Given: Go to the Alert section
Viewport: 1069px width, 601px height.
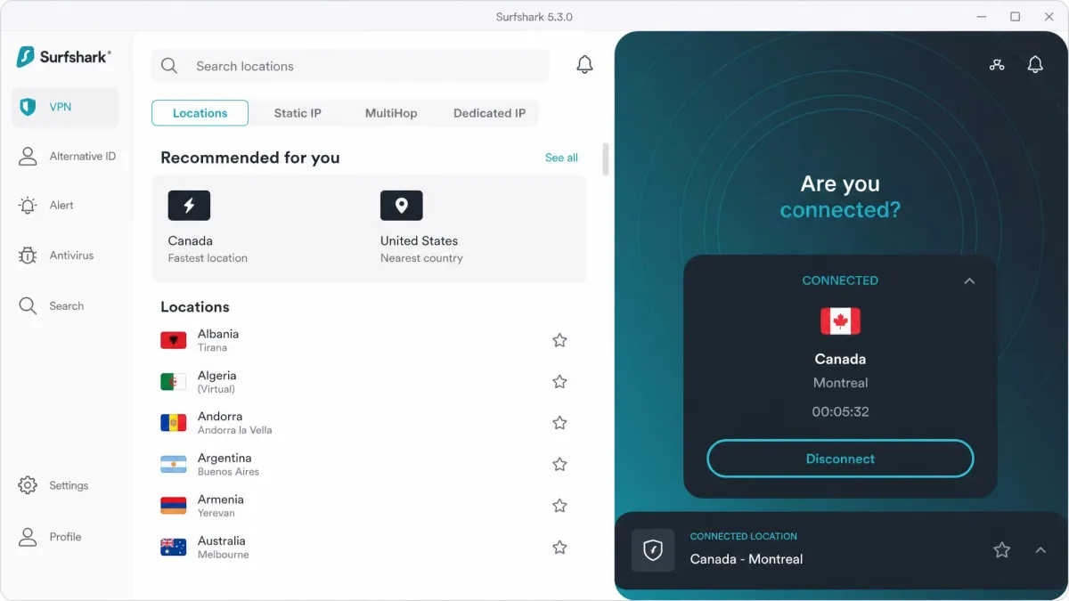Looking at the screenshot, I should point(46,206).
